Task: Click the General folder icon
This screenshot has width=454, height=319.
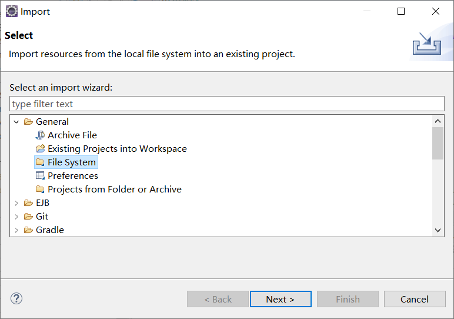Action: tap(28, 121)
